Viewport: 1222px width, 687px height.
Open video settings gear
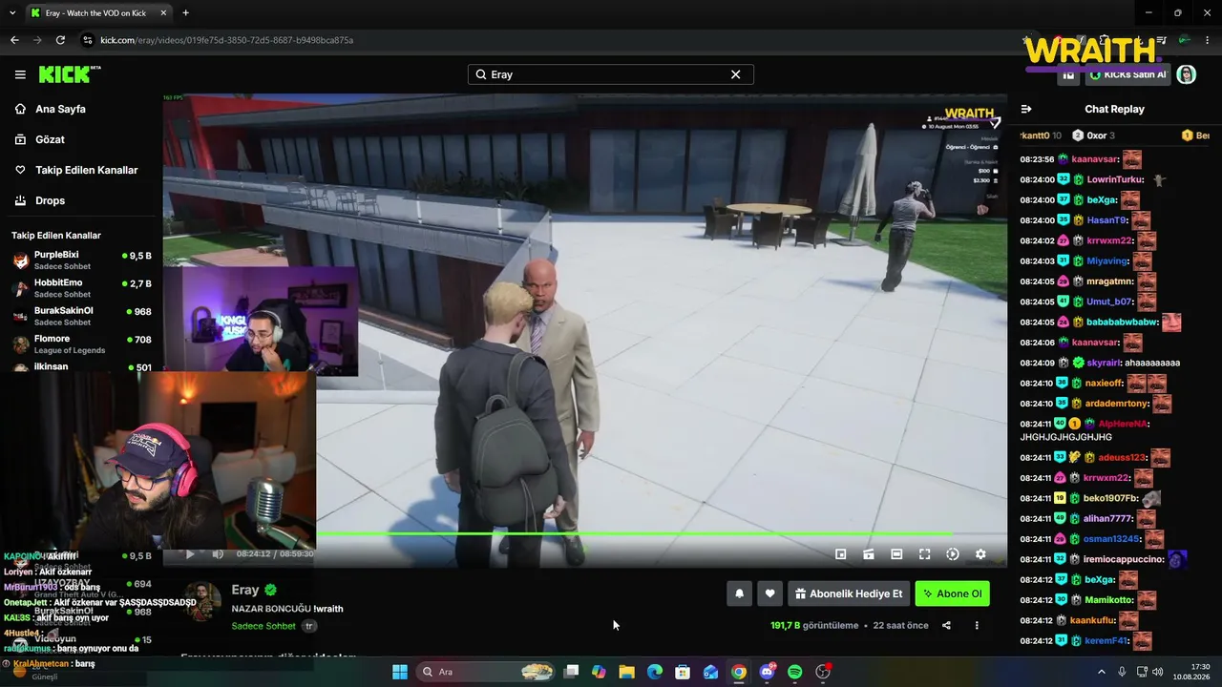point(980,554)
